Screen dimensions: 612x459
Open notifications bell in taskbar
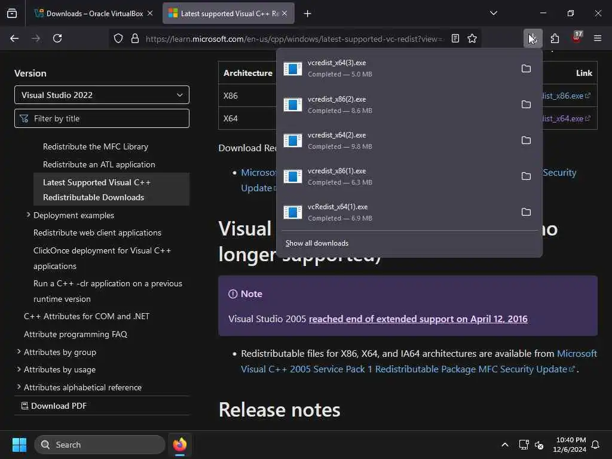point(595,445)
